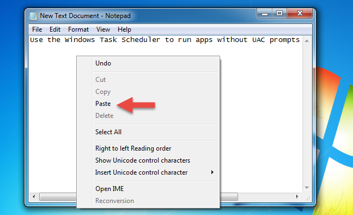Expand Insert Unicode control character submenu

(148, 172)
